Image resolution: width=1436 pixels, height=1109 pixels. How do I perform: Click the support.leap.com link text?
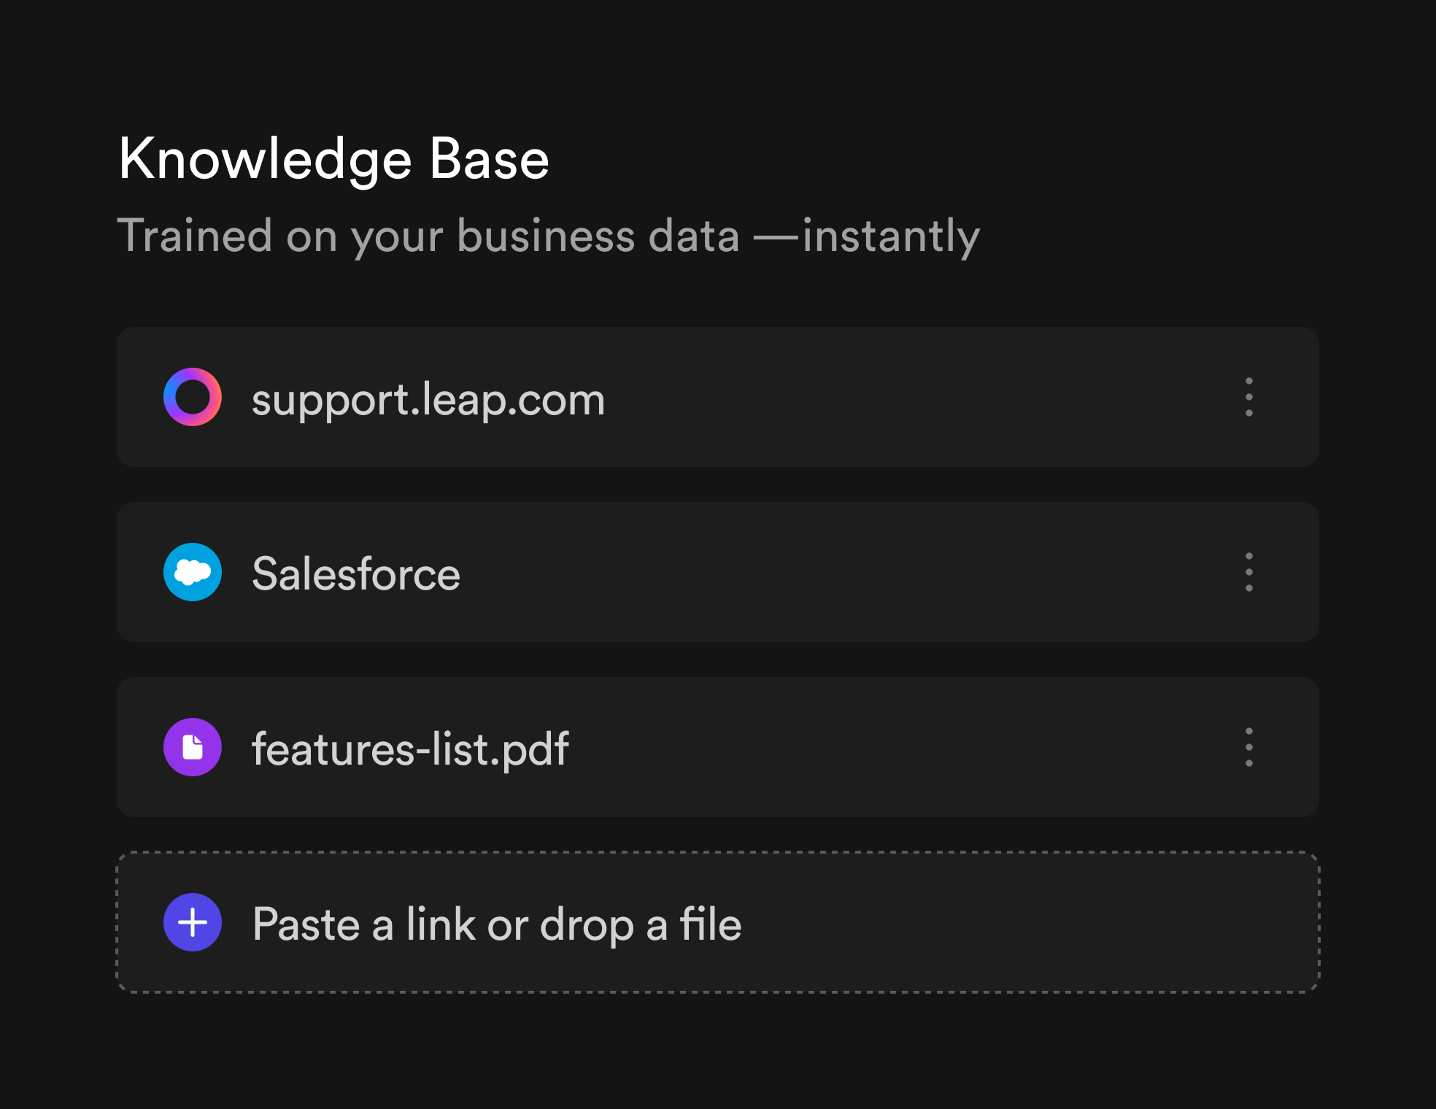coord(428,400)
